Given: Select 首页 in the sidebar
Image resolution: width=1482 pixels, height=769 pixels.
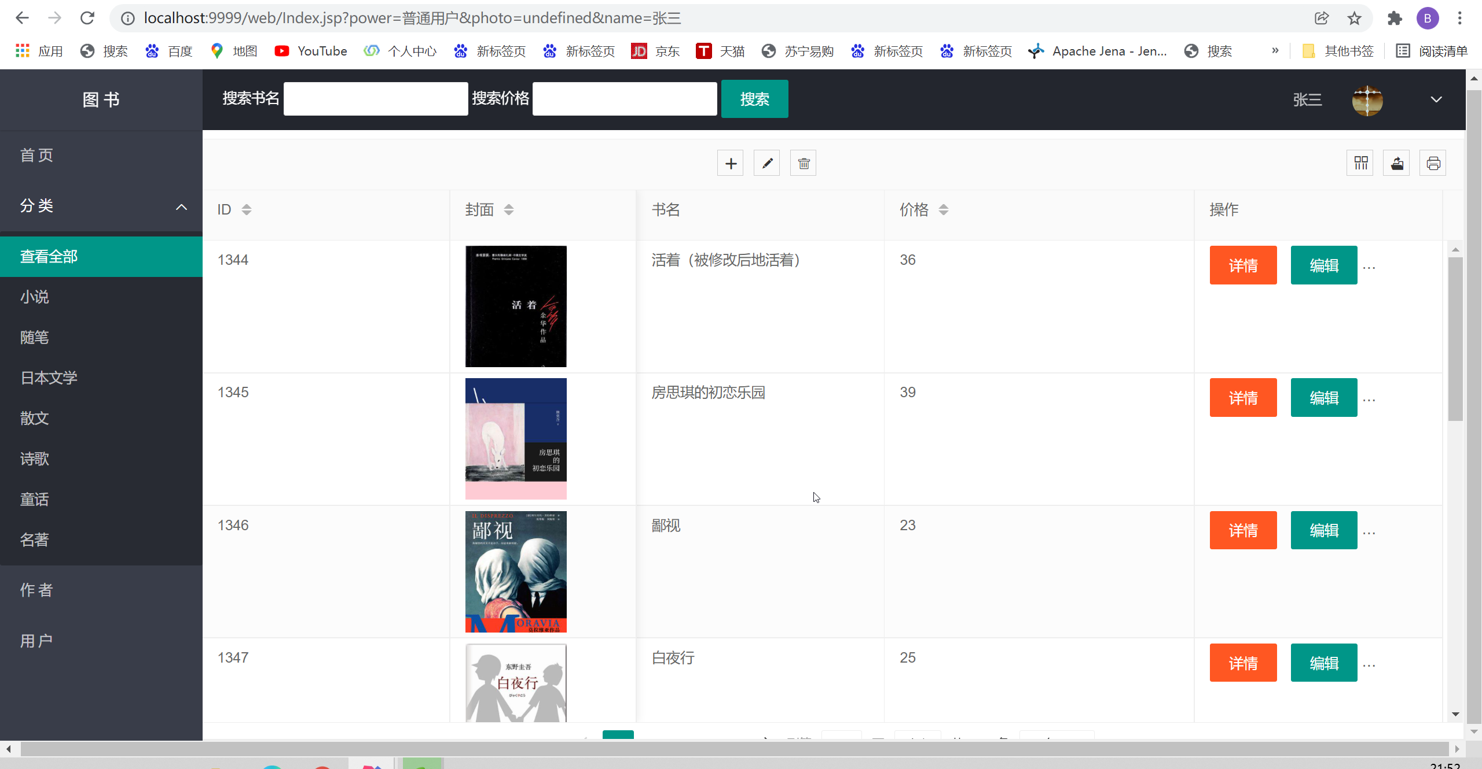Looking at the screenshot, I should pyautogui.click(x=36, y=154).
